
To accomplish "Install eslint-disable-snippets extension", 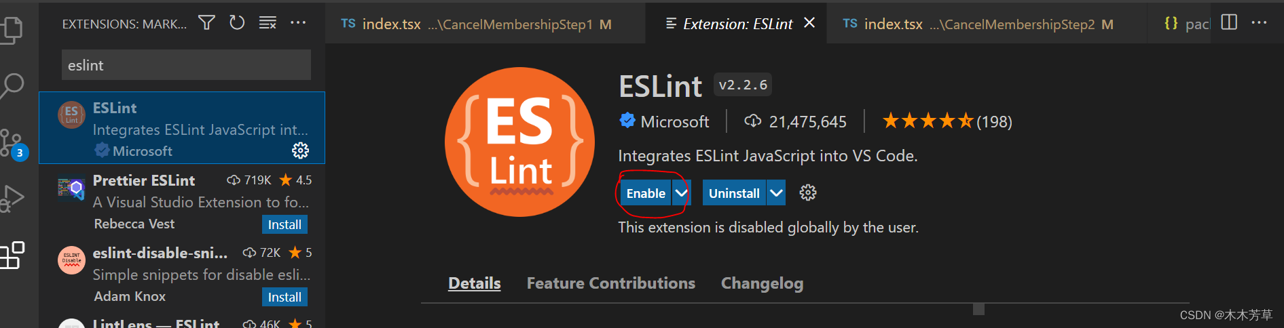I will click(285, 297).
